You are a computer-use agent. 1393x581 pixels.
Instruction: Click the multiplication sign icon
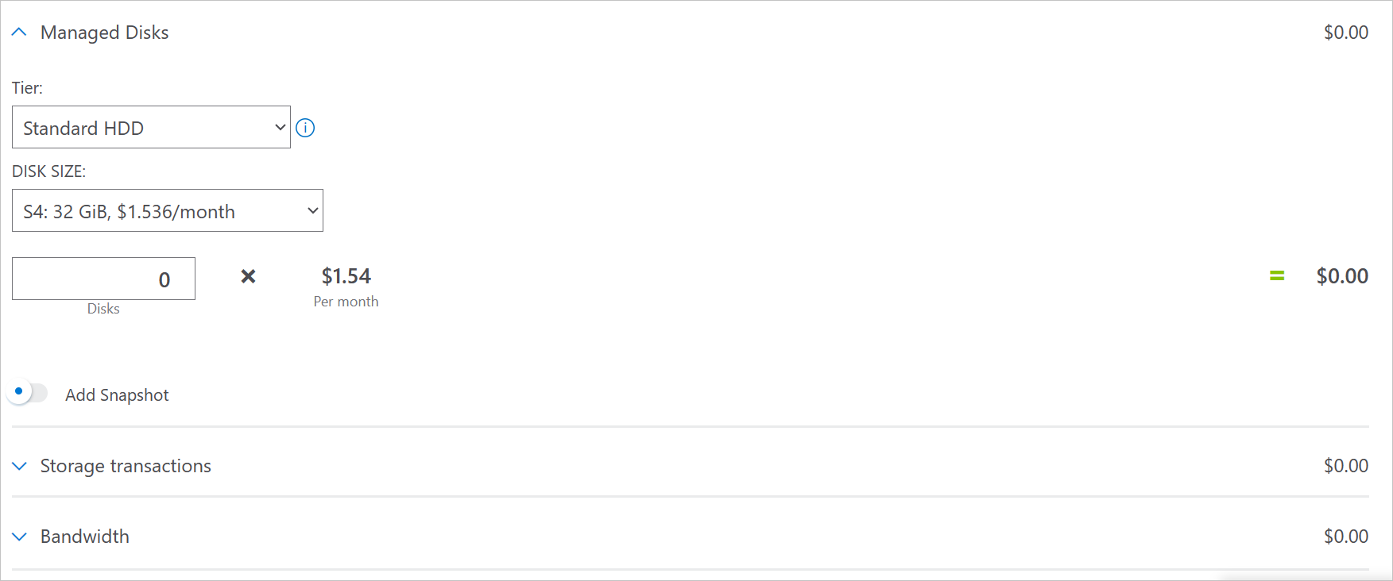(x=248, y=276)
